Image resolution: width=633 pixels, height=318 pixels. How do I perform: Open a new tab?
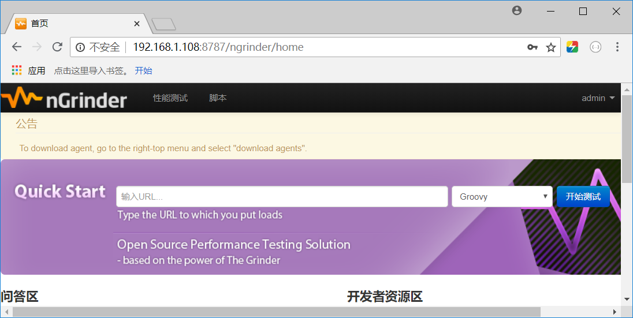click(163, 24)
